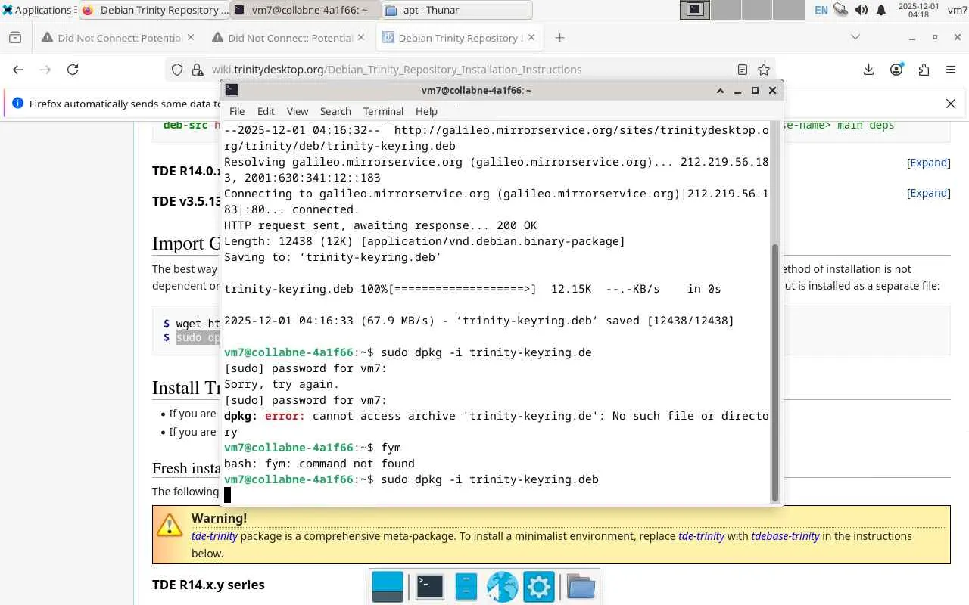969x605 pixels.
Task: Go back one page in Firefox
Action: pos(18,70)
